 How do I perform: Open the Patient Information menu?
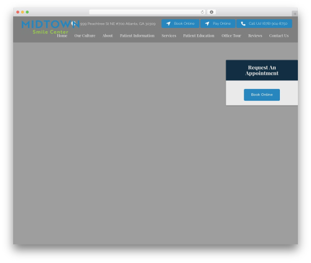pos(137,35)
